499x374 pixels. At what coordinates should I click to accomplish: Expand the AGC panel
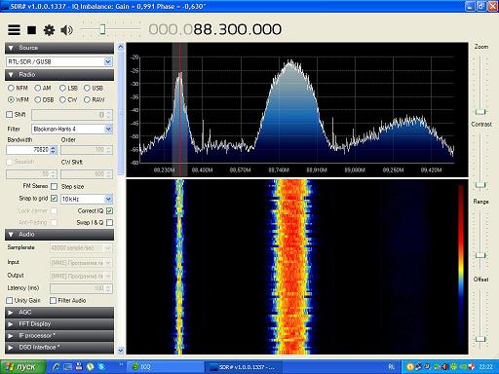(x=59, y=313)
